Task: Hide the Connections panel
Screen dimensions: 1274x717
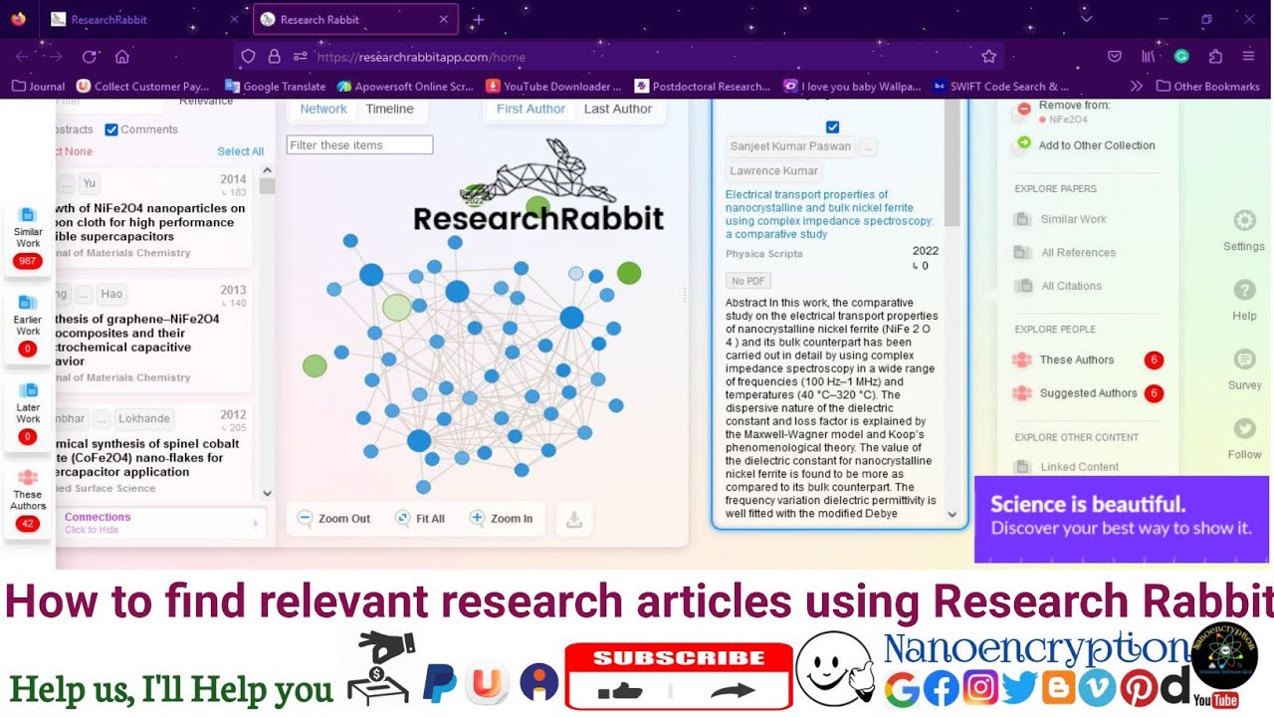Action: [161, 523]
